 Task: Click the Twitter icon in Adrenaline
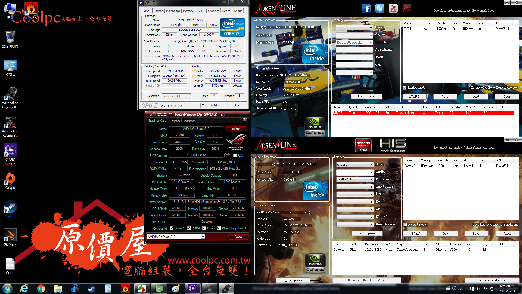[x=380, y=8]
